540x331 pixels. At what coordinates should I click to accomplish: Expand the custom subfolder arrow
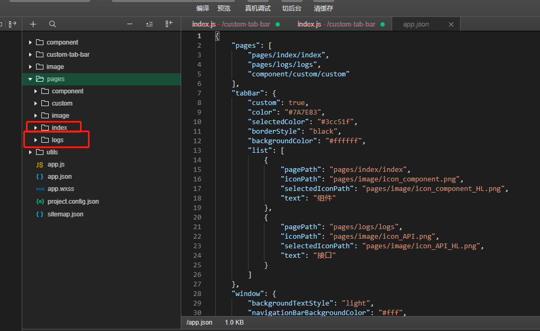(x=36, y=103)
